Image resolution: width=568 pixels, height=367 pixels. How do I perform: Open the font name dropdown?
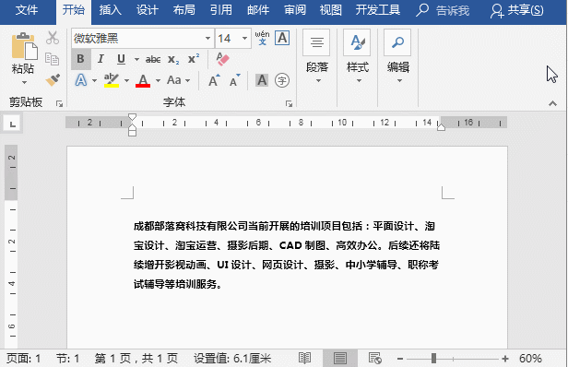click(x=207, y=38)
